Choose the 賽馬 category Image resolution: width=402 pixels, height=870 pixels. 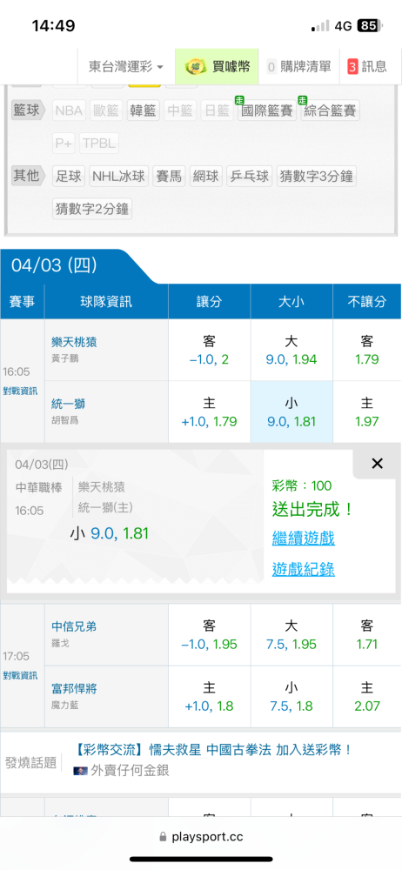(170, 177)
